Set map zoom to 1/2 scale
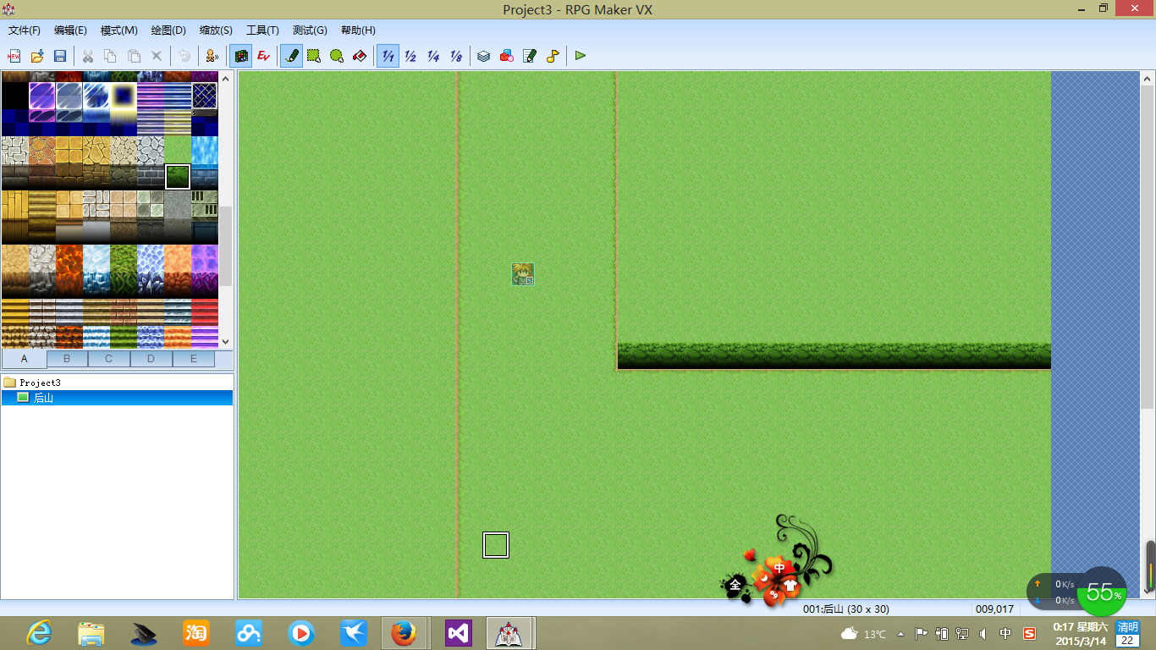This screenshot has height=650, width=1156. coord(410,56)
